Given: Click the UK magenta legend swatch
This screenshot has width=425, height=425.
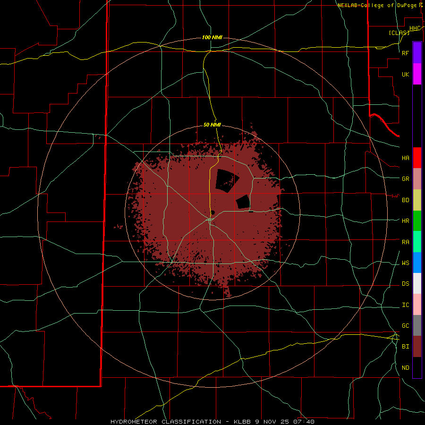Looking at the screenshot, I should pos(417,74).
